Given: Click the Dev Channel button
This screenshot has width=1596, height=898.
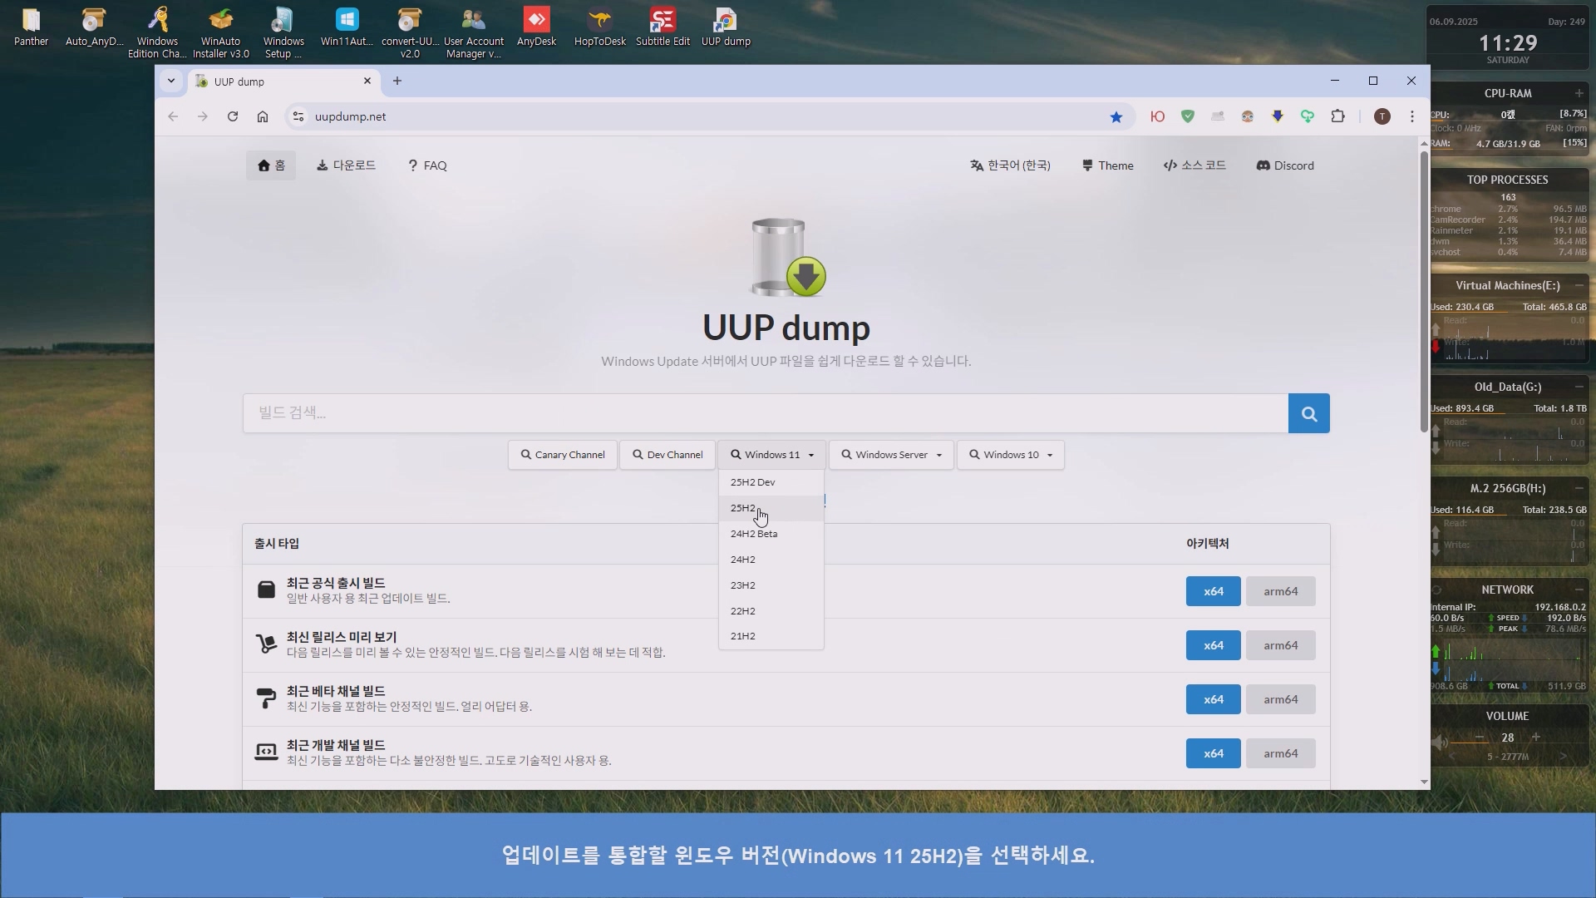Looking at the screenshot, I should click(x=667, y=455).
